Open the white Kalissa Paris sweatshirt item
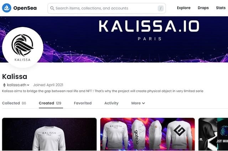228x151 pixels. tap(49, 134)
